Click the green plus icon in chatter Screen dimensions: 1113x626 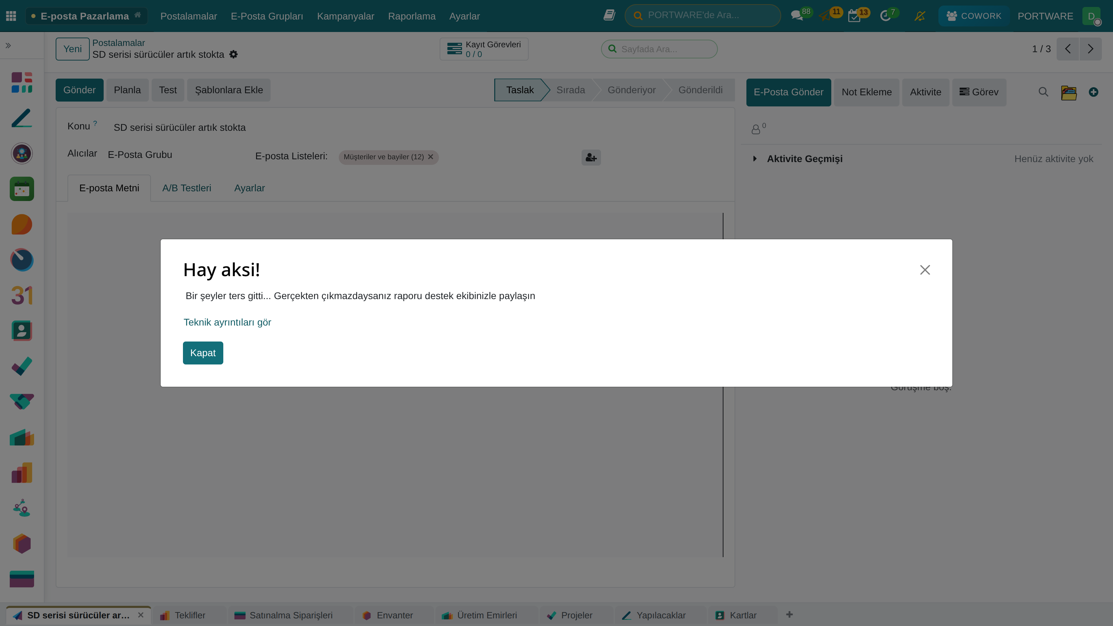point(1094,92)
